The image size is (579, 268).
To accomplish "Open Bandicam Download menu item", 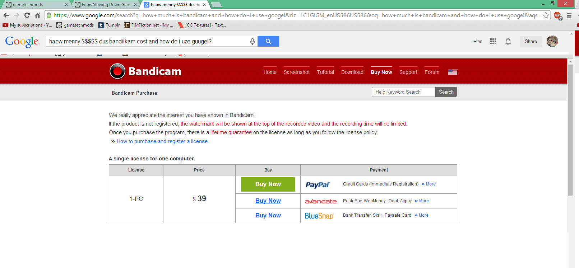I will [352, 72].
